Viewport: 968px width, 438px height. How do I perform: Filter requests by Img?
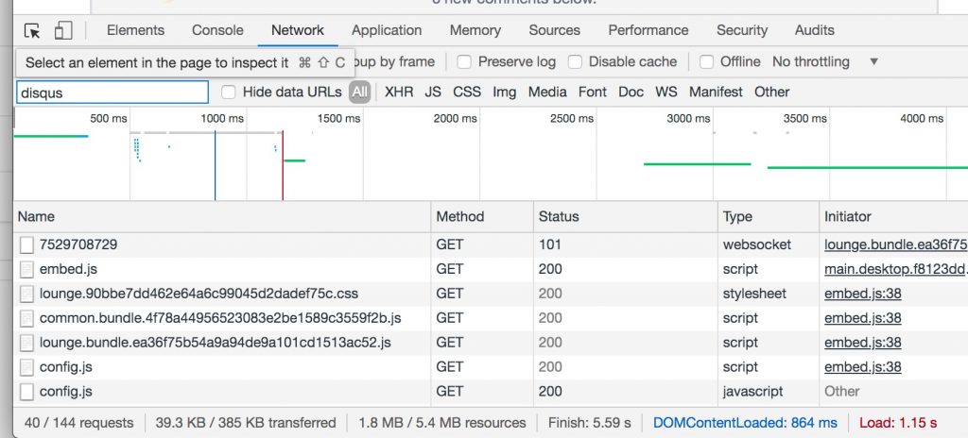504,92
